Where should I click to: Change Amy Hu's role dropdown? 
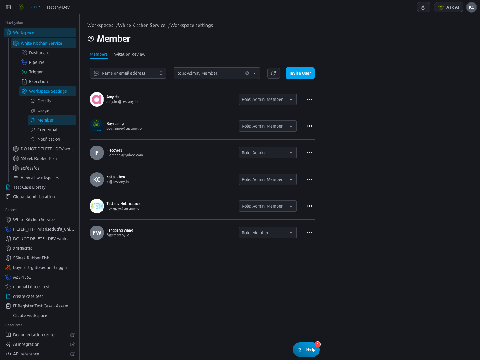pos(268,99)
